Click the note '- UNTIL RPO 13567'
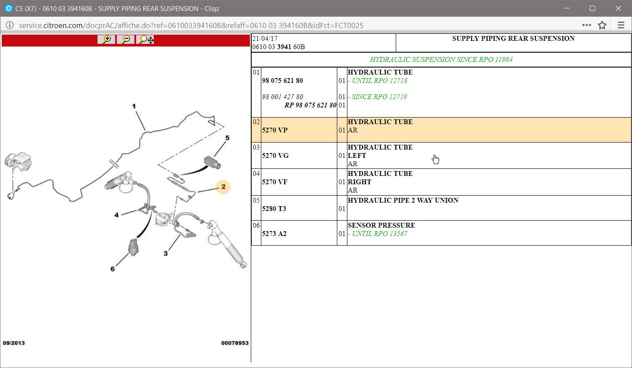Screen dimensions: 632x368 pos(377,234)
